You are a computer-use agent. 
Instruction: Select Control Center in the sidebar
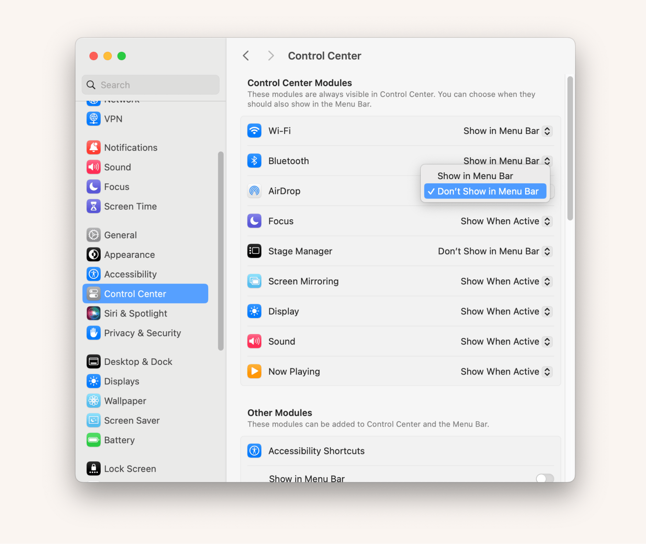point(145,294)
